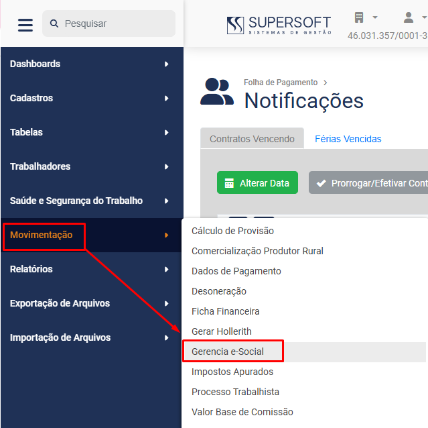Expand the Cadastros submenu arrow
This screenshot has height=428, width=428.
(167, 98)
